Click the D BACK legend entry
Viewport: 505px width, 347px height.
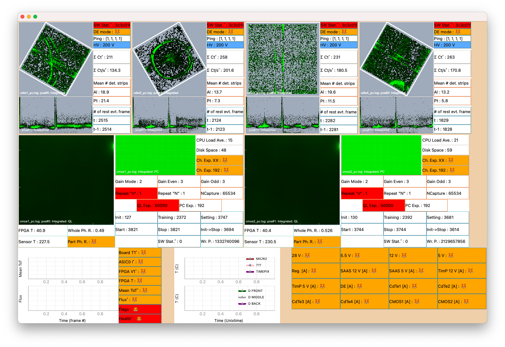click(249, 304)
